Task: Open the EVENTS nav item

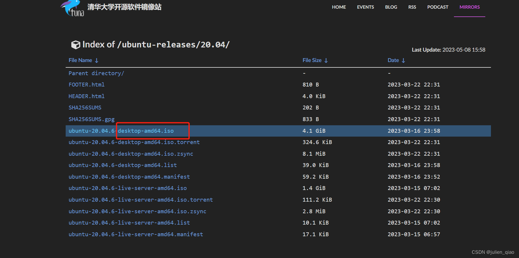Action: click(366, 7)
